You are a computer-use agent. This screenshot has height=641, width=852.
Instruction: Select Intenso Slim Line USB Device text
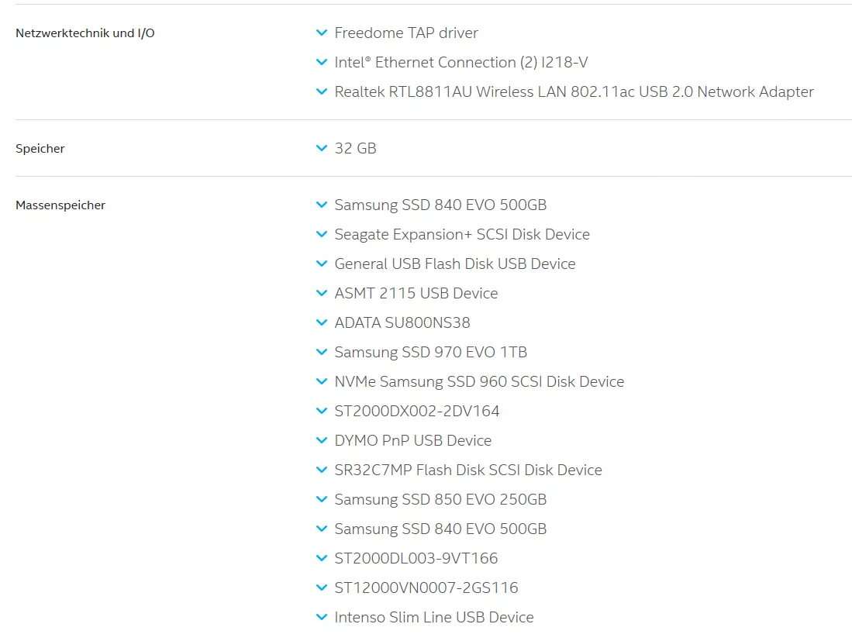tap(434, 617)
